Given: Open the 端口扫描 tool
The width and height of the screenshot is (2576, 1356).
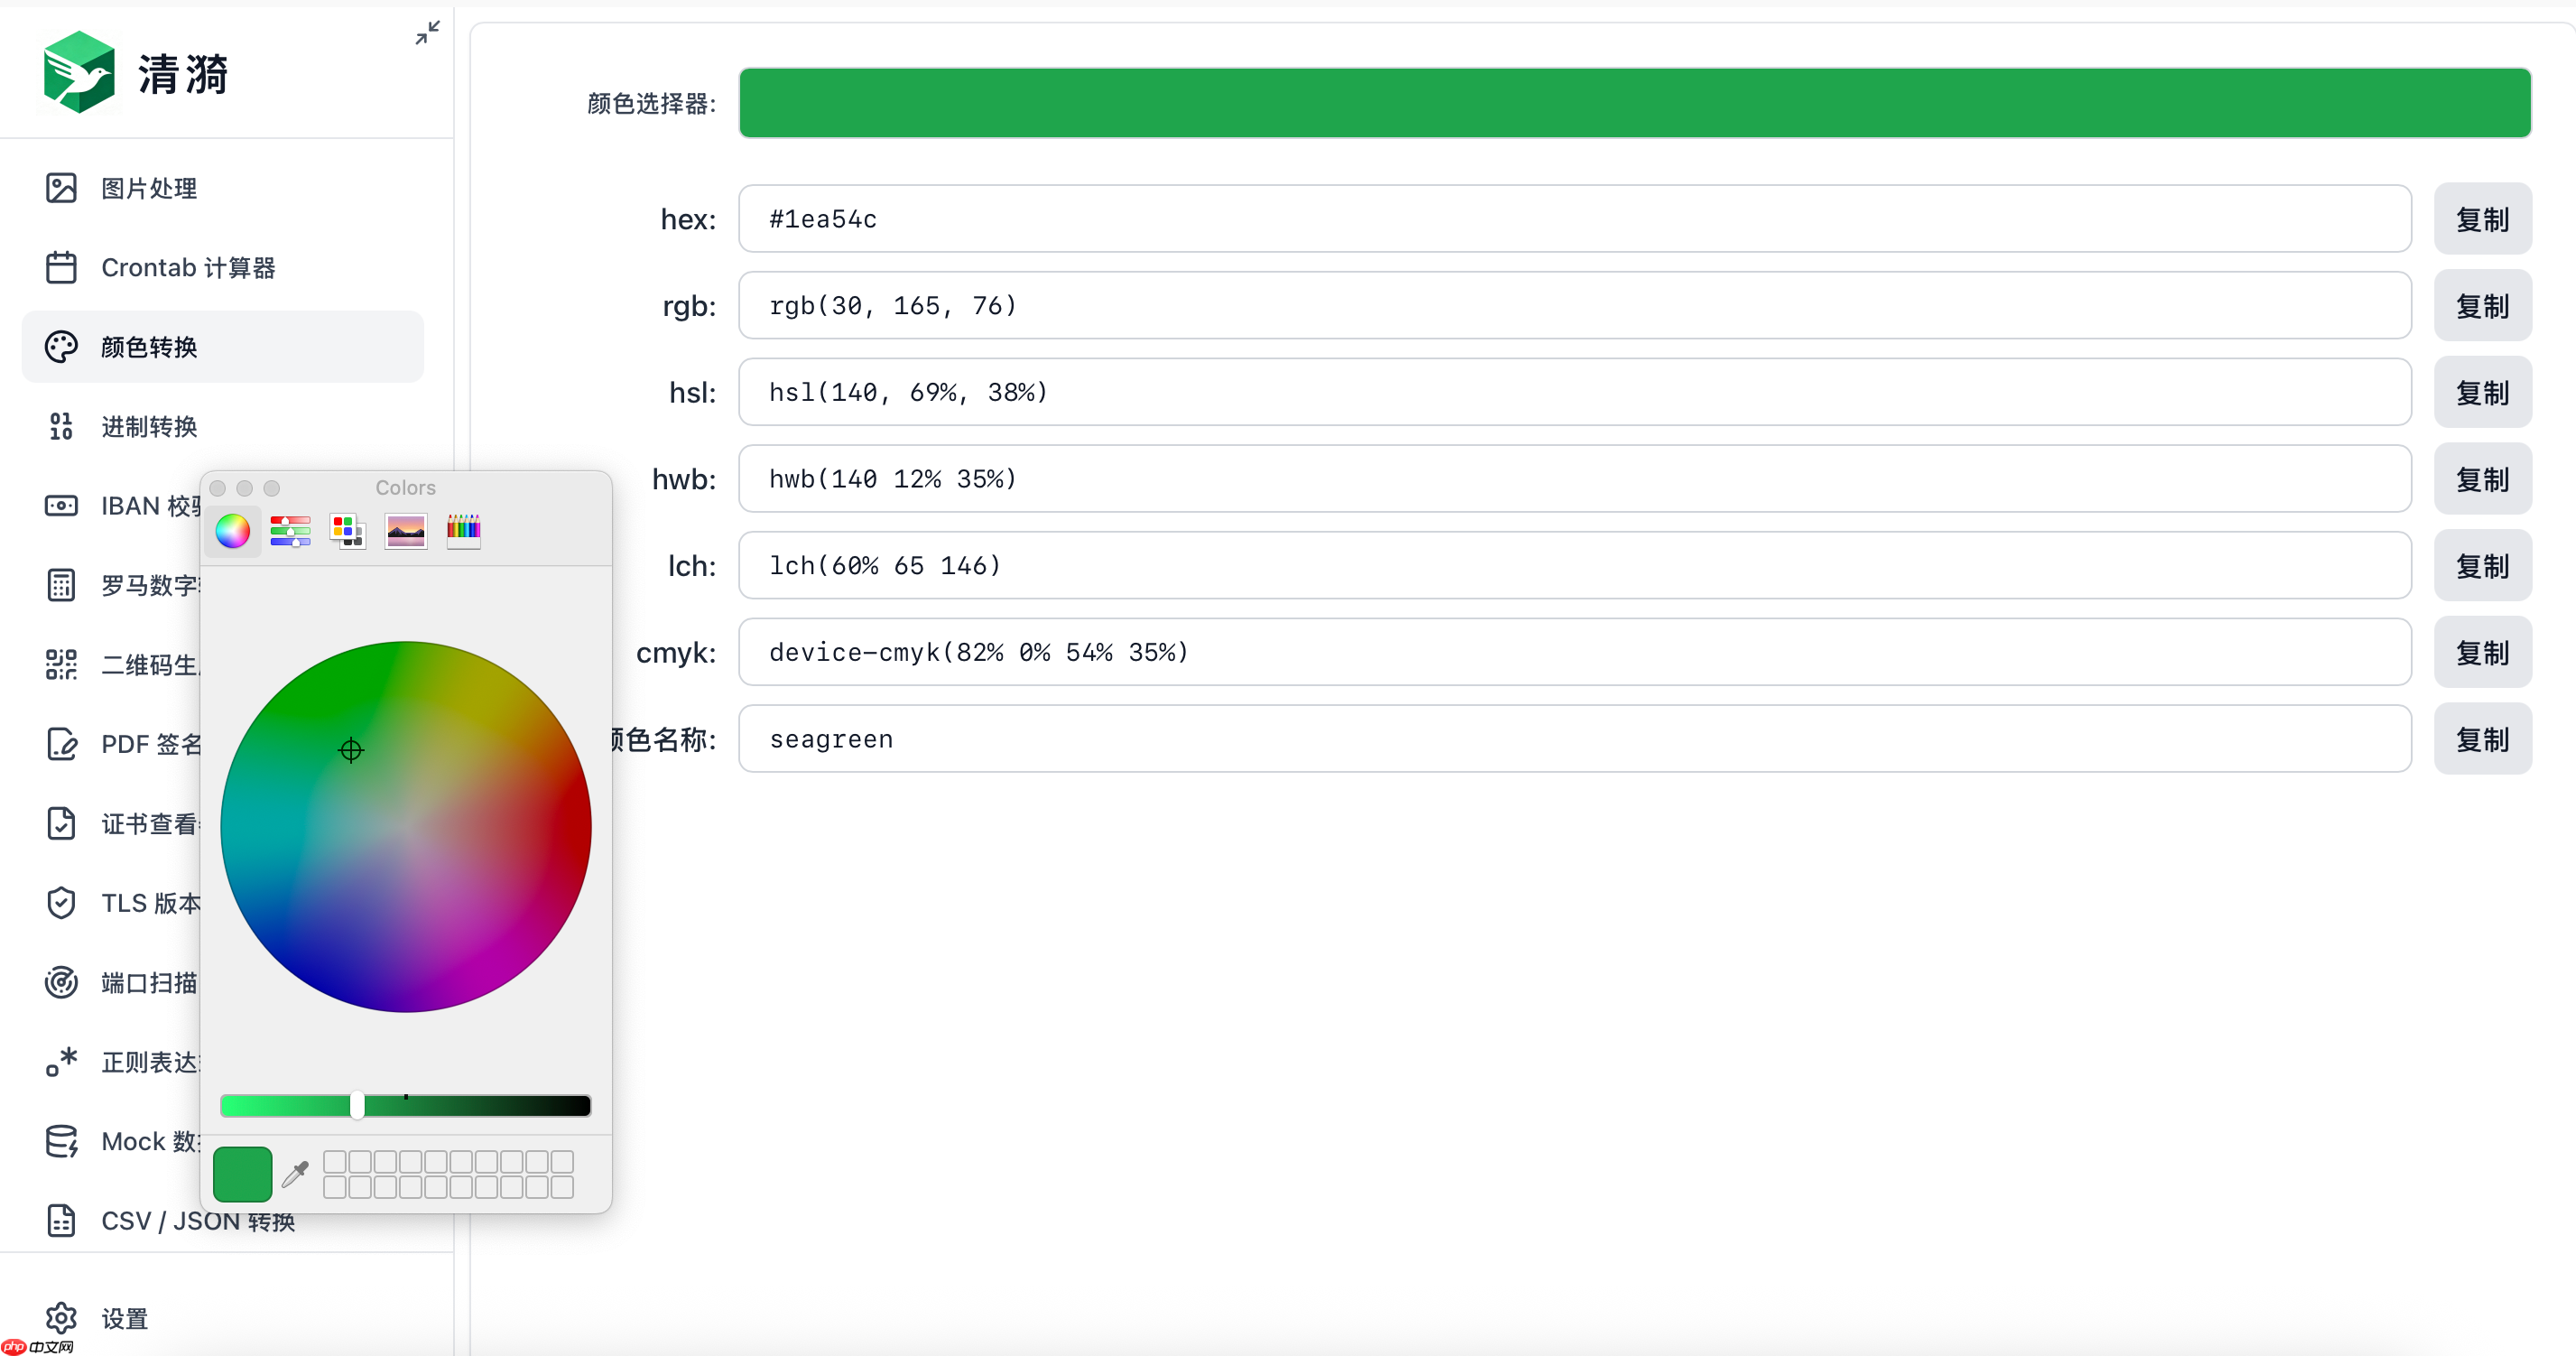Looking at the screenshot, I should [148, 982].
